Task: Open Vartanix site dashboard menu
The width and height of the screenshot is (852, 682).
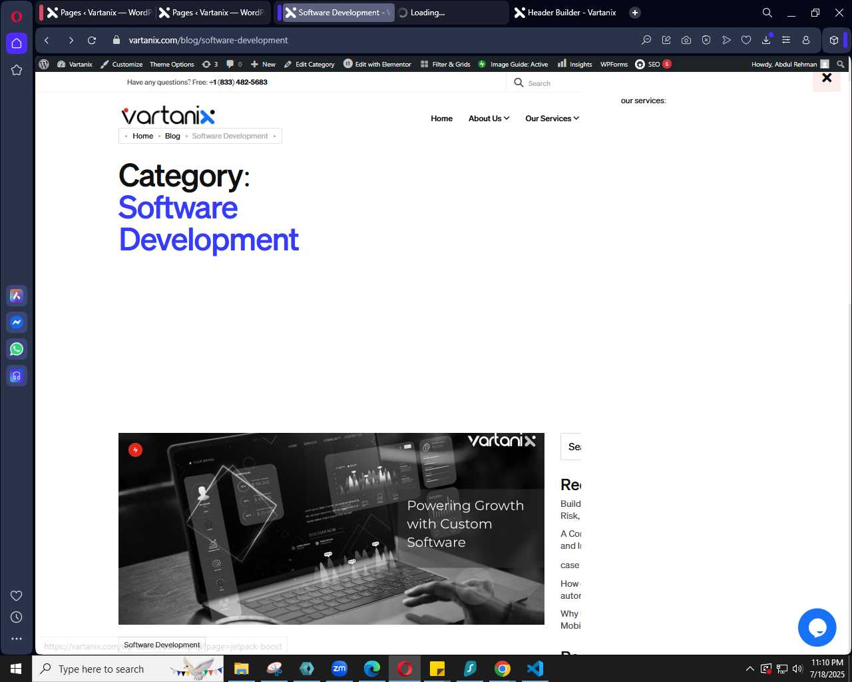Action: pos(75,64)
